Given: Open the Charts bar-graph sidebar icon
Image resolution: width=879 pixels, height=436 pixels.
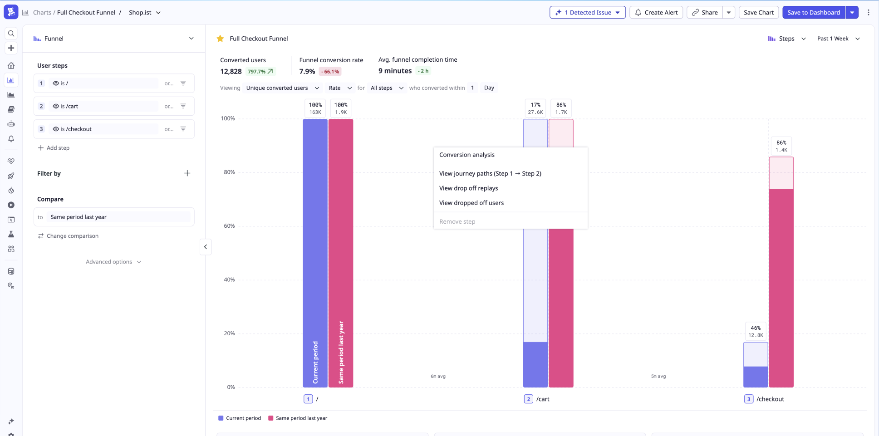Looking at the screenshot, I should [x=11, y=80].
